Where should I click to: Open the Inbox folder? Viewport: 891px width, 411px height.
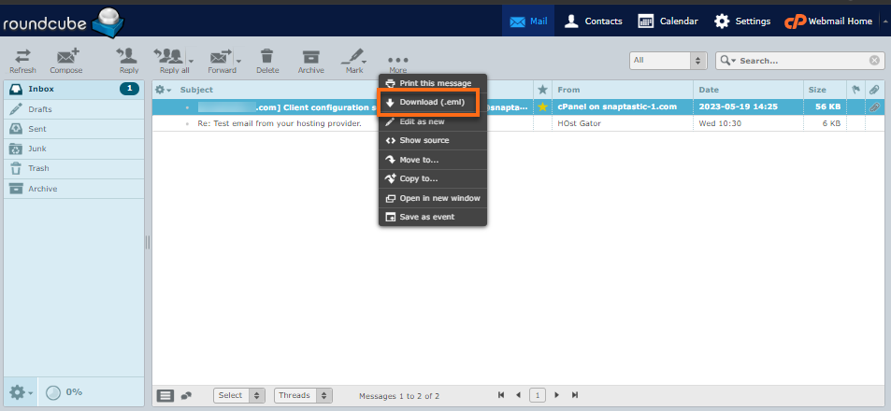coord(74,89)
